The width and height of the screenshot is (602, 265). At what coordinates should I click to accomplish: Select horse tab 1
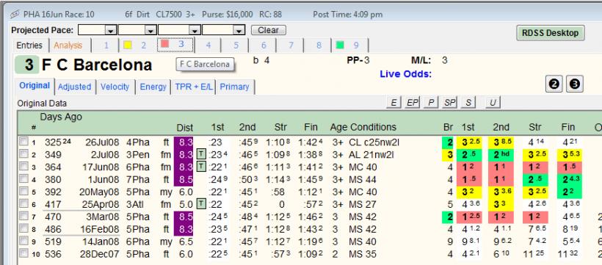106,46
